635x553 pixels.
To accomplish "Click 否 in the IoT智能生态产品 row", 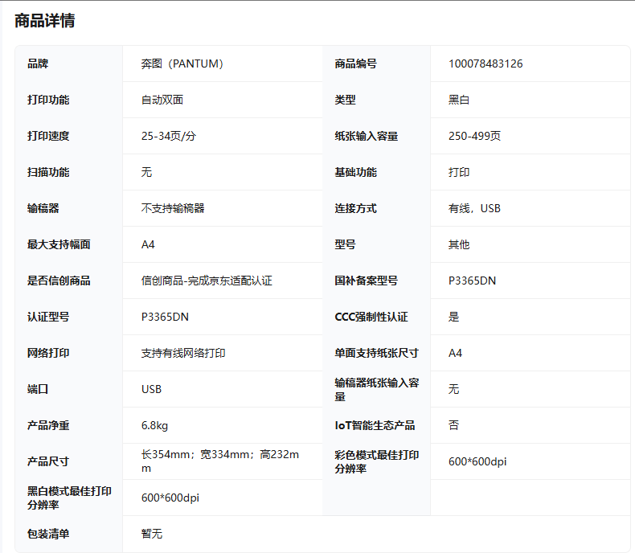I will pos(453,425).
